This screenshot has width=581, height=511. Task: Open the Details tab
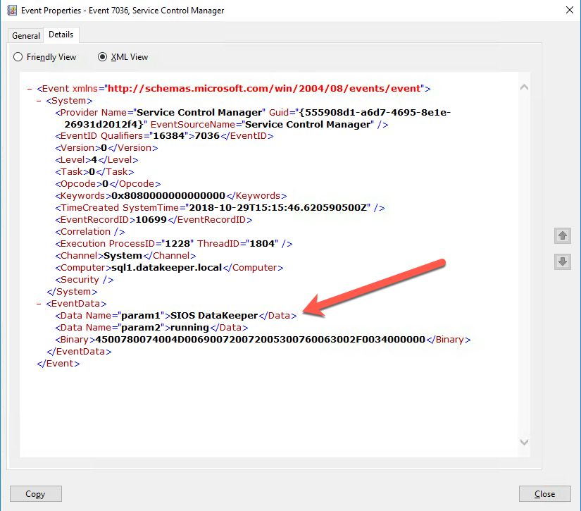tap(61, 35)
